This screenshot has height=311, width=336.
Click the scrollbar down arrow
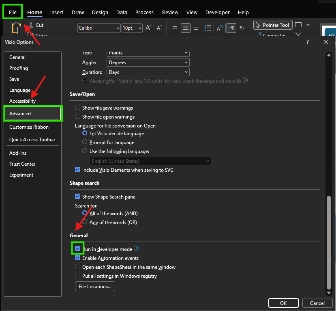(x=329, y=293)
